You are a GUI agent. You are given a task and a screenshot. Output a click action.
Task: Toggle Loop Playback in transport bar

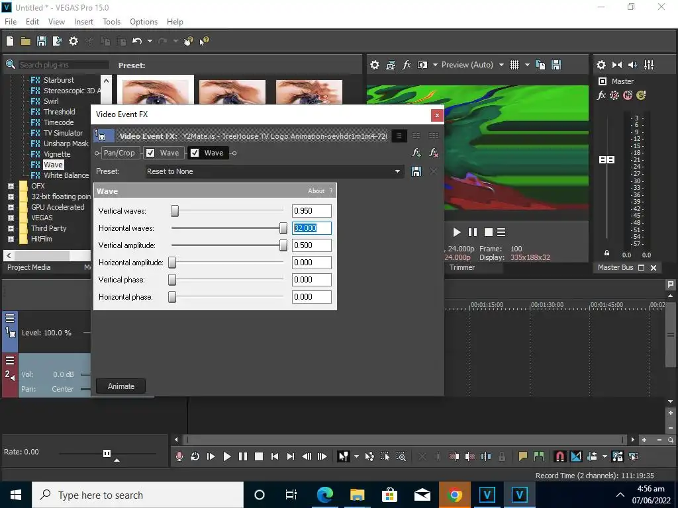195,456
